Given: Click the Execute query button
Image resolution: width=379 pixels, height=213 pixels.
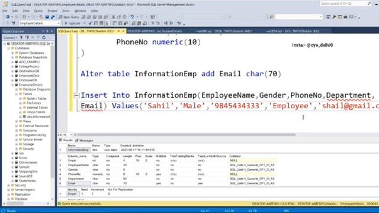Looking at the screenshot, I should (72, 24).
